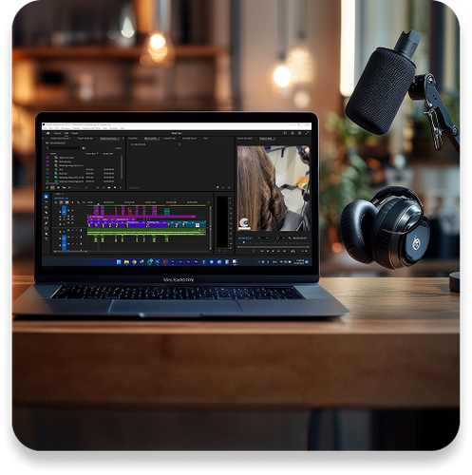
Task: Go to Out point in Program Monitor
Action: tap(285, 251)
